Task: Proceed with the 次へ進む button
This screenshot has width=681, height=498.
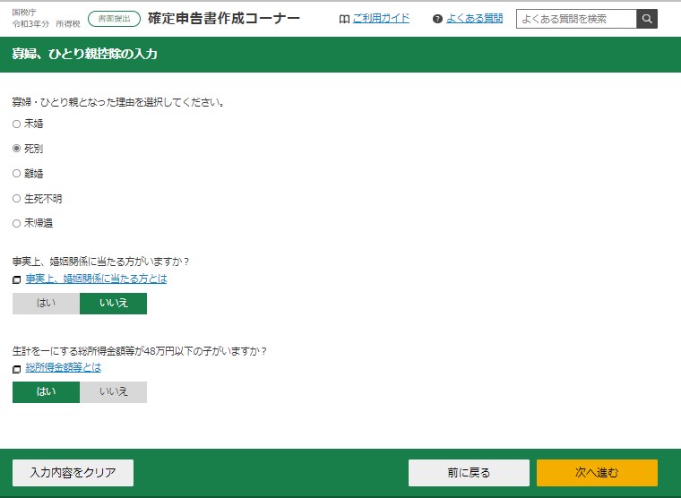Action: 597,473
